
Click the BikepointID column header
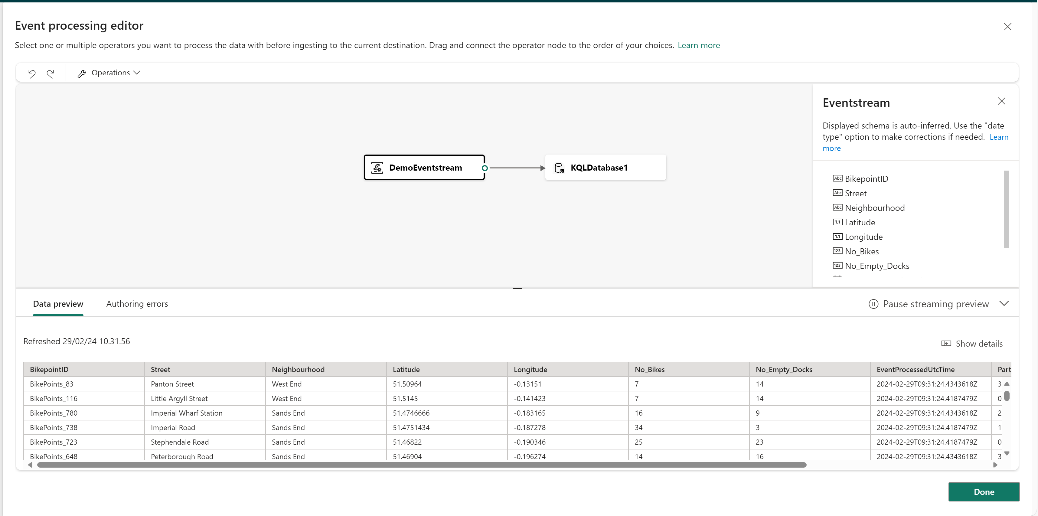click(x=84, y=369)
